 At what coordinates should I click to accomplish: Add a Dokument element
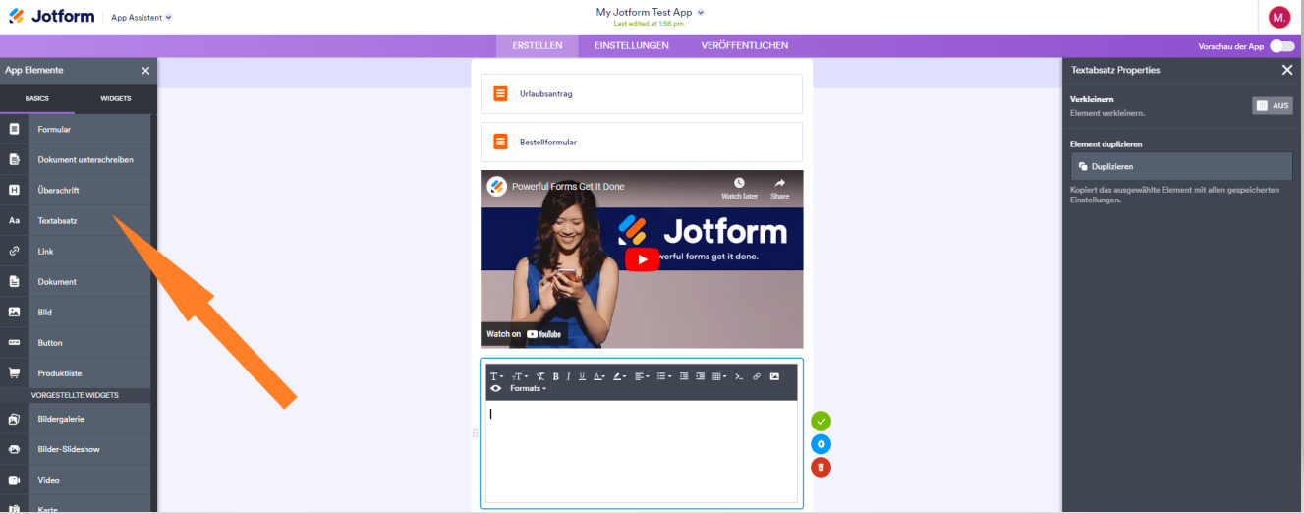[x=76, y=282]
